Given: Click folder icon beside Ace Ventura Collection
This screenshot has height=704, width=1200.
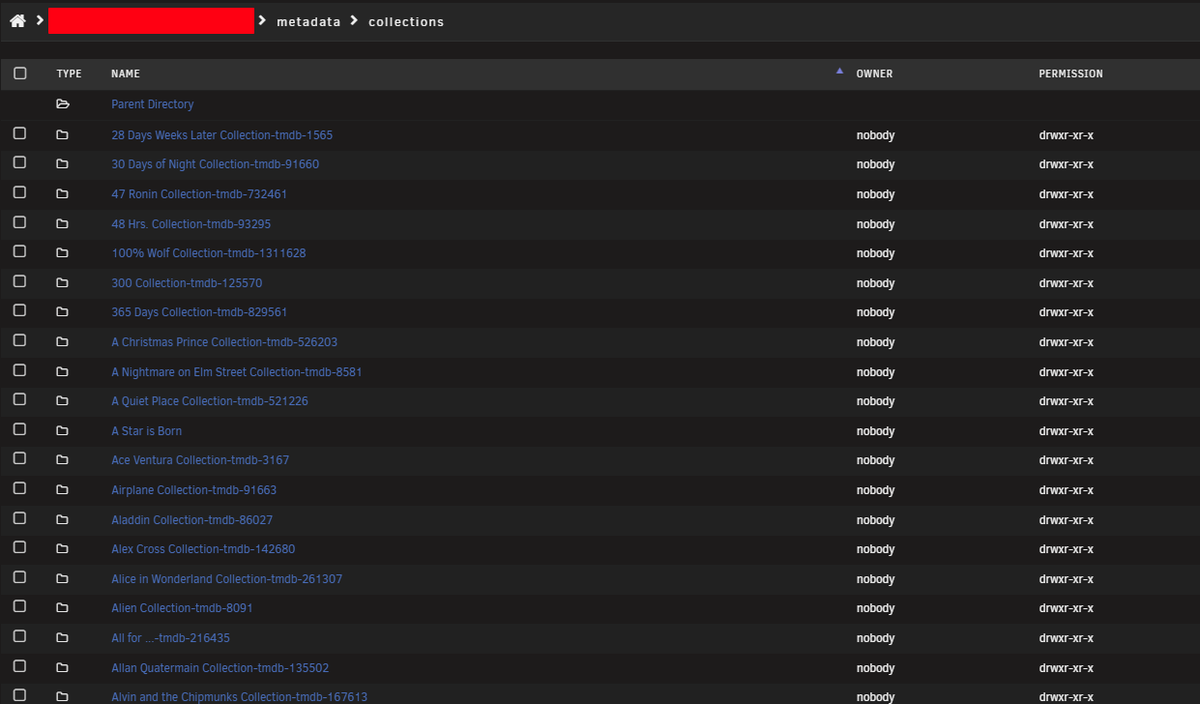Looking at the screenshot, I should pyautogui.click(x=63, y=460).
